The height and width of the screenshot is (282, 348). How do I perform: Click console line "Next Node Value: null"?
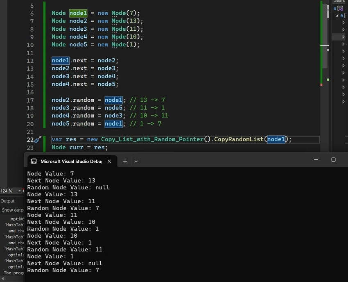65,263
